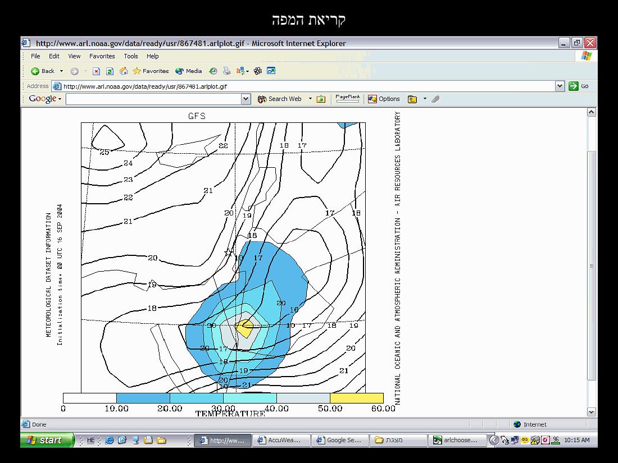
Task: Open the Back history dropdown arrow
Action: (x=61, y=71)
